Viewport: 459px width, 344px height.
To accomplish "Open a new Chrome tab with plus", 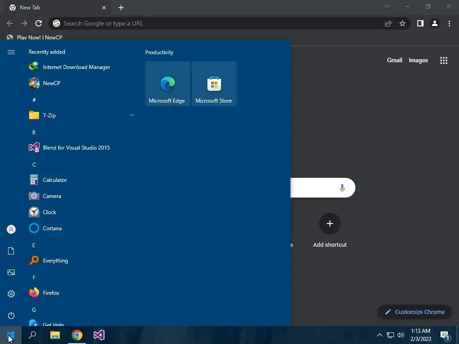I will point(121,8).
